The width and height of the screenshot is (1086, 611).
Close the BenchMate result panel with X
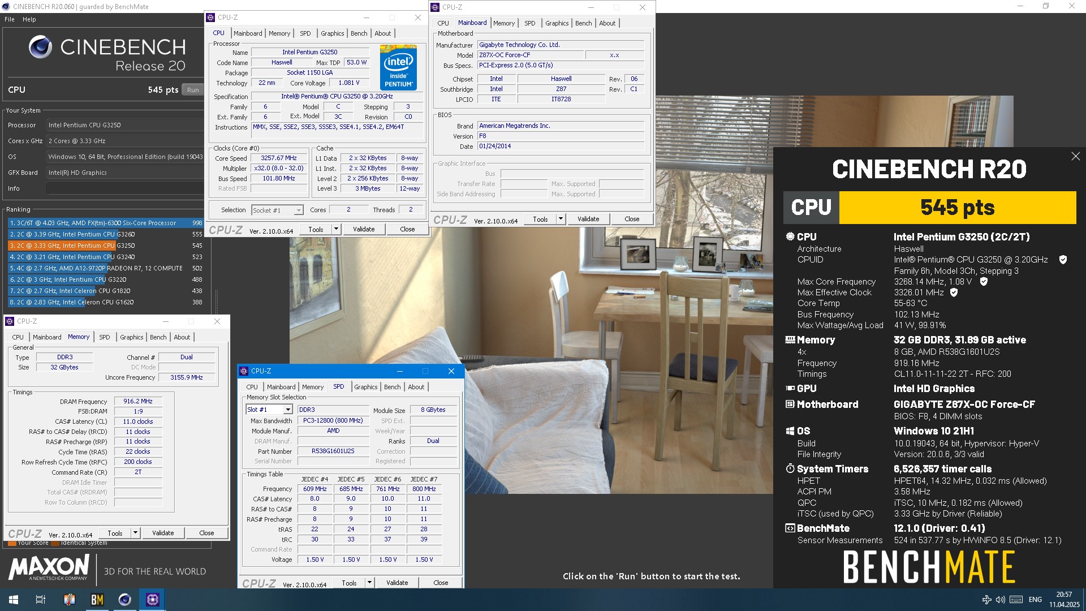tap(1075, 156)
